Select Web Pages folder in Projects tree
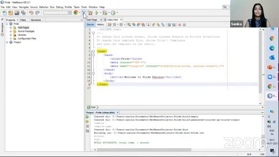Viewport: 279px width, 157px height. [23, 27]
